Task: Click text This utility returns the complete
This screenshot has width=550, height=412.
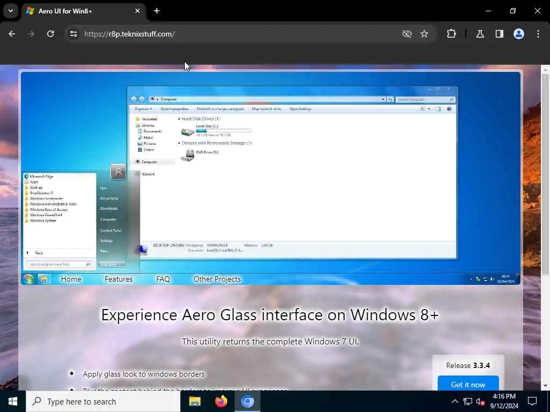Action: point(271,341)
